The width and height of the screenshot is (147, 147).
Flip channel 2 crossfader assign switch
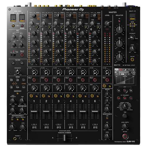point(46,127)
